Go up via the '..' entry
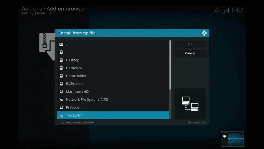Screen dimensions: 264x149 67,44
